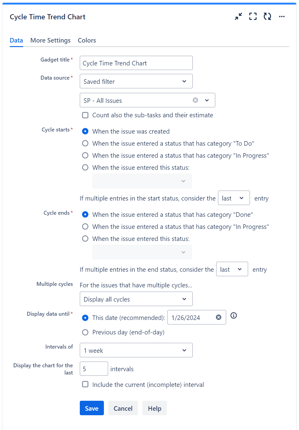Clear the 1/26/2024 date field
Viewport: 299px width, 430px height.
click(x=219, y=317)
